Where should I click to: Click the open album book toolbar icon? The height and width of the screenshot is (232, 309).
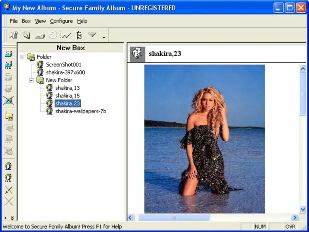pyautogui.click(x=14, y=35)
